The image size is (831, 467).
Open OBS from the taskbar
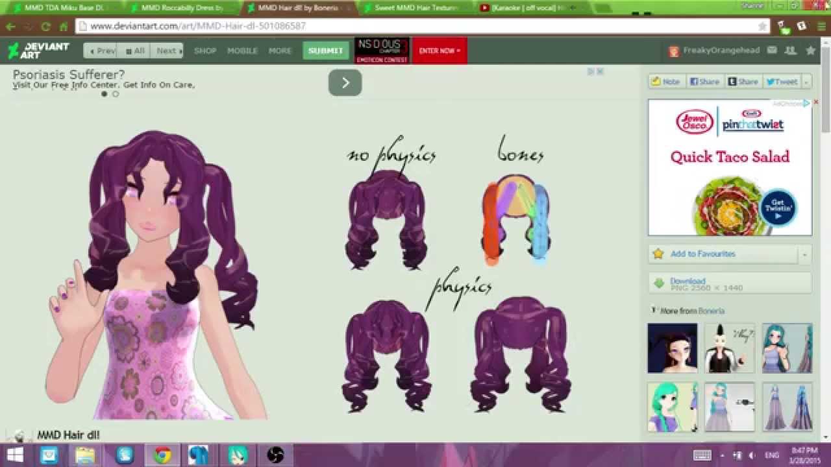(x=275, y=455)
